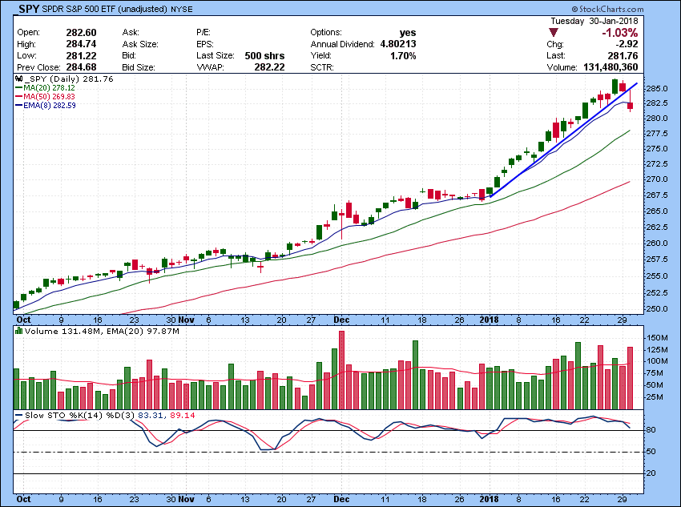Click the Volume 131.48M, EMA(20) 97.87M label
681x507 pixels.
pyautogui.click(x=102, y=332)
